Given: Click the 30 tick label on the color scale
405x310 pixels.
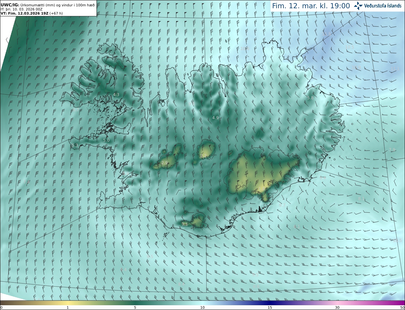Looking at the screenshot, I should pyautogui.click(x=337, y=307).
